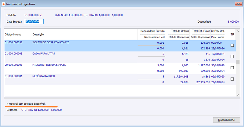The width and height of the screenshot is (244, 127).
Task: Click the 1.197,000 physical stock cell
Action: pyautogui.click(x=204, y=65)
